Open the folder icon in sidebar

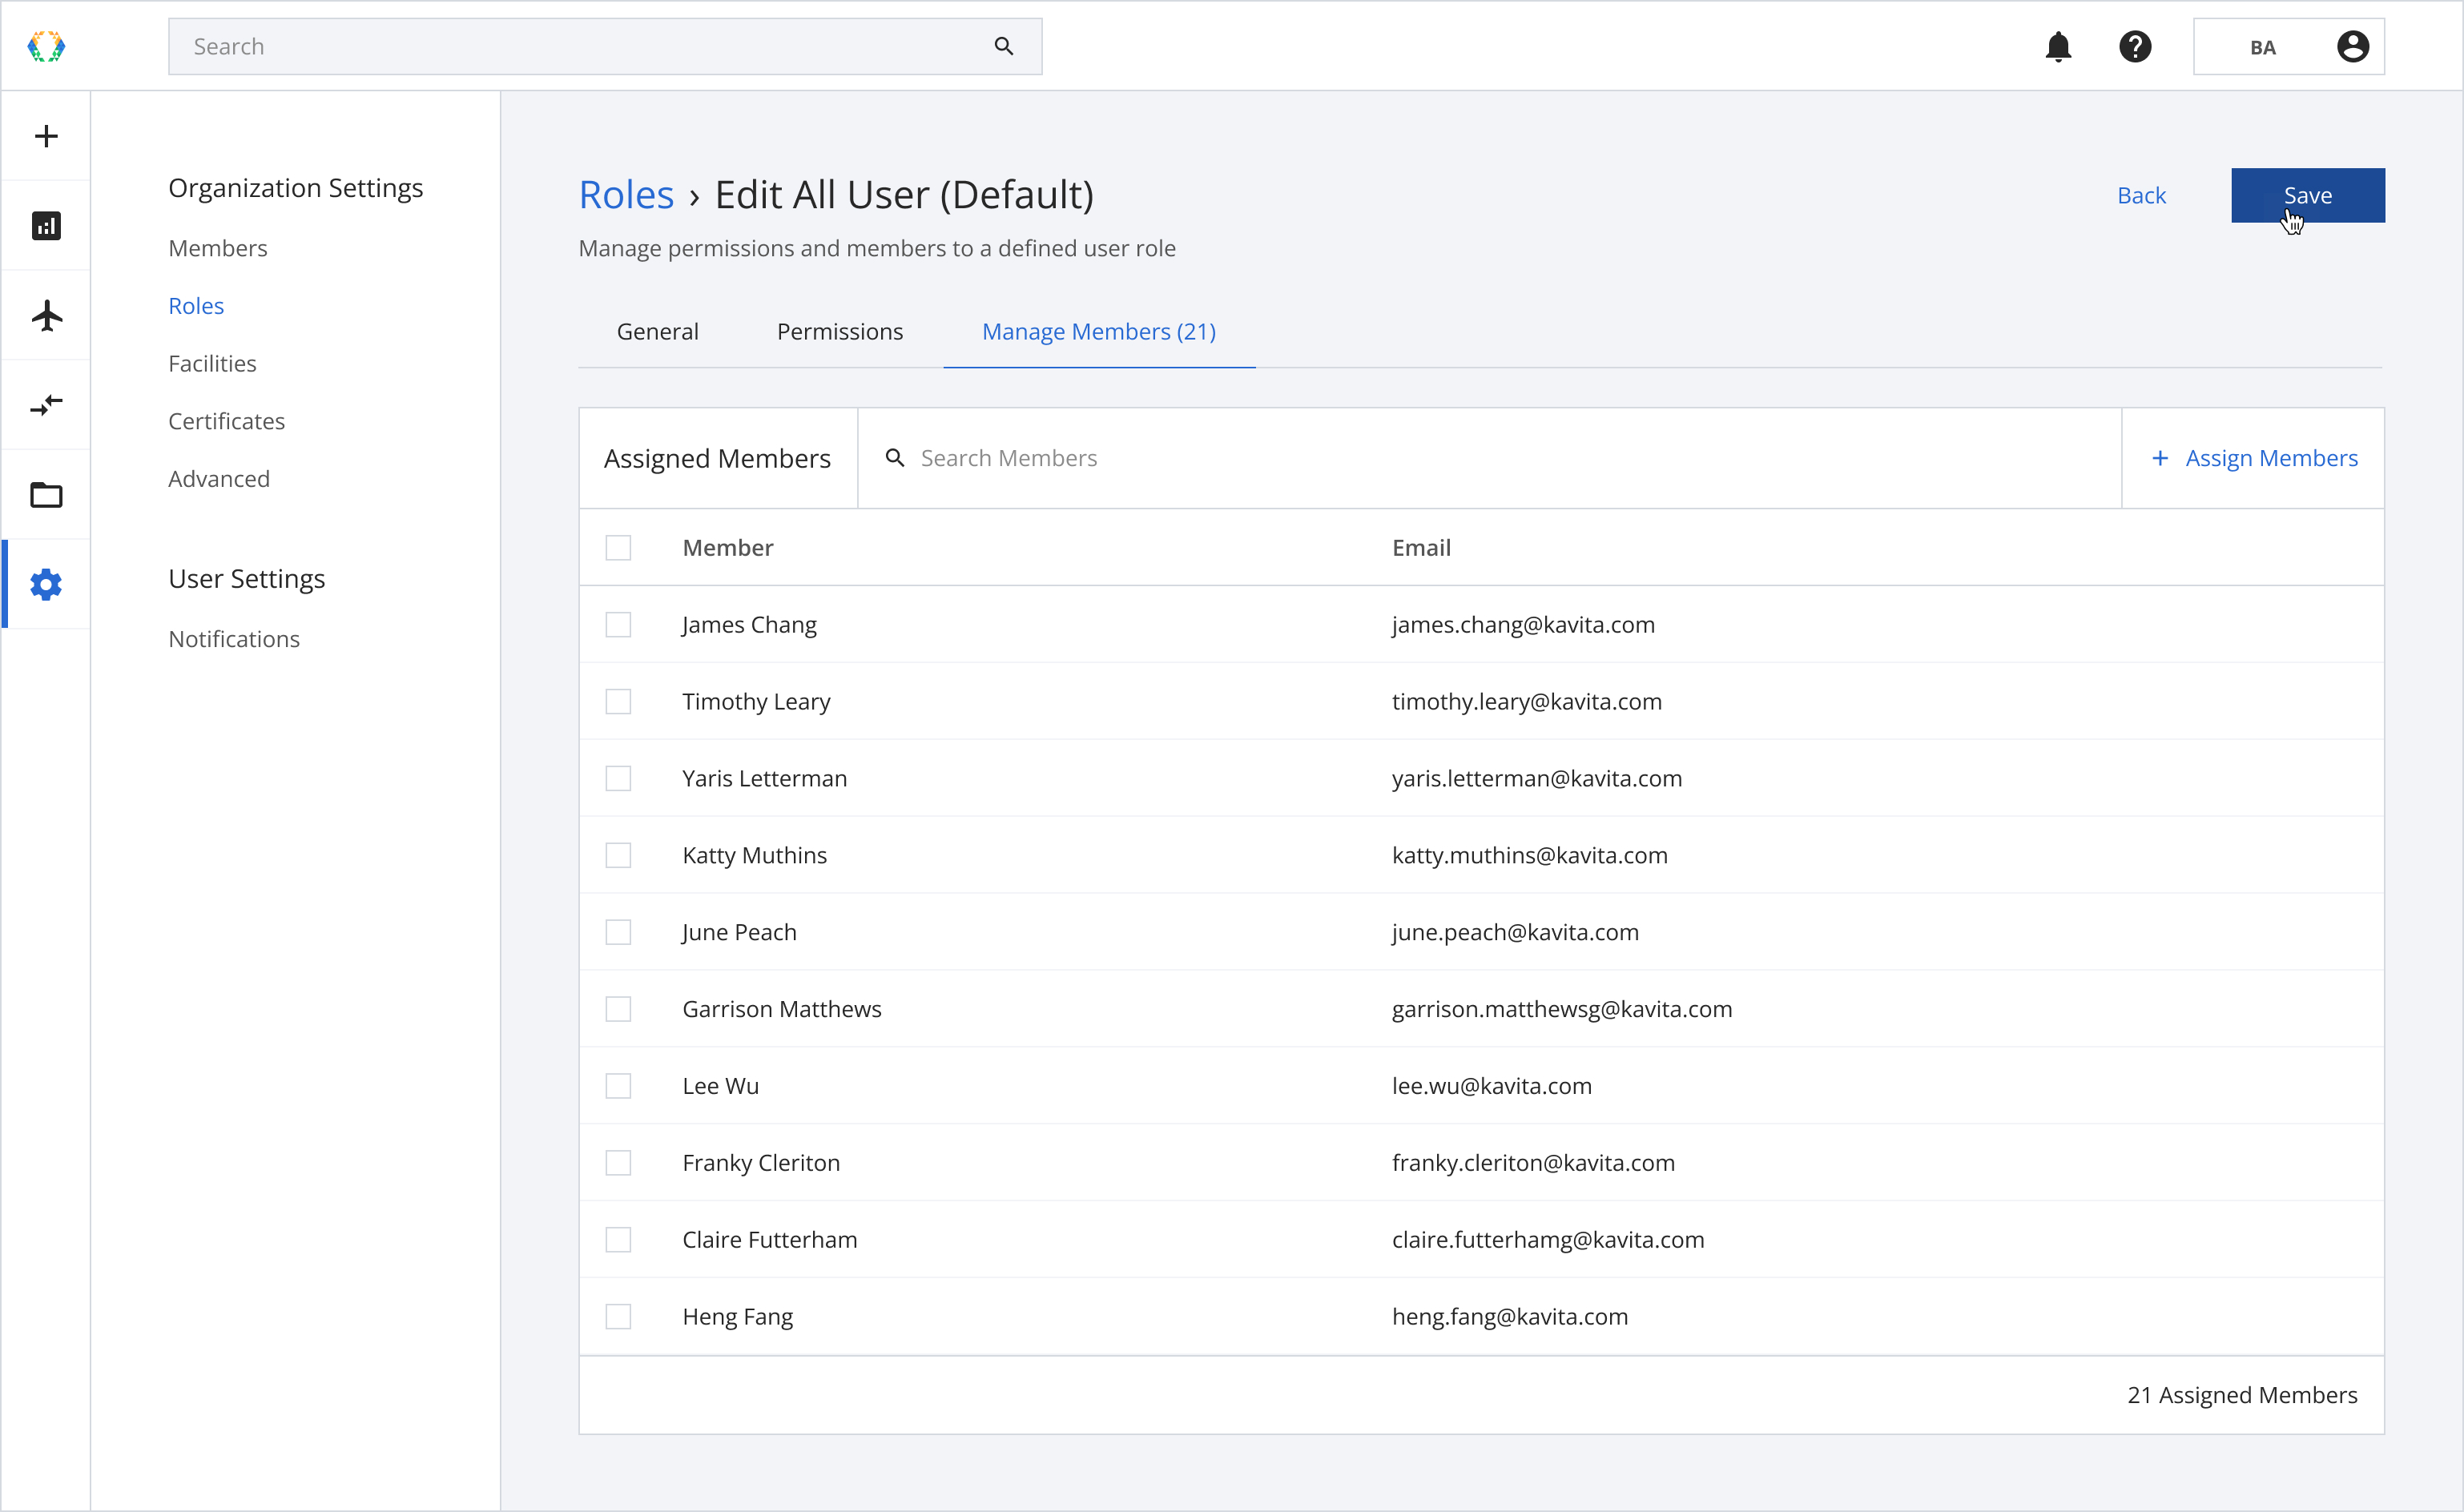click(46, 495)
